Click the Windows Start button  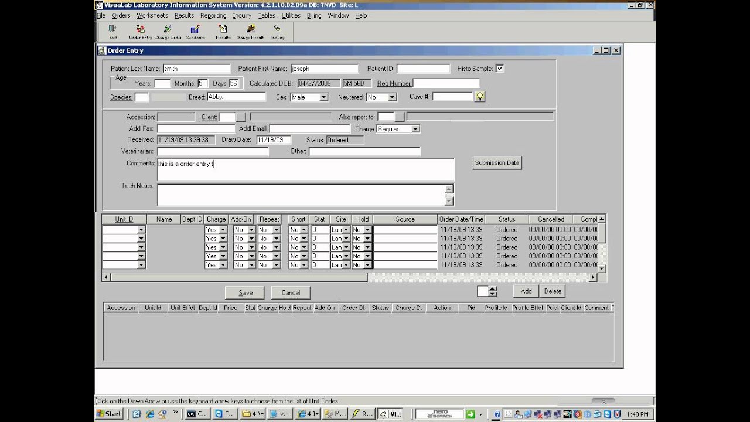(x=109, y=414)
